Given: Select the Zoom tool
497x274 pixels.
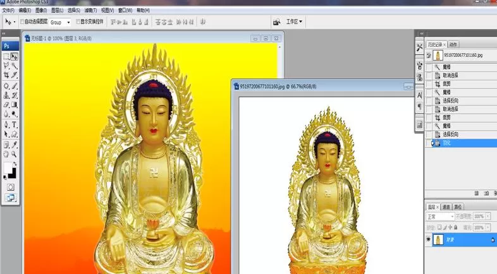Looking at the screenshot, I should (x=15, y=154).
